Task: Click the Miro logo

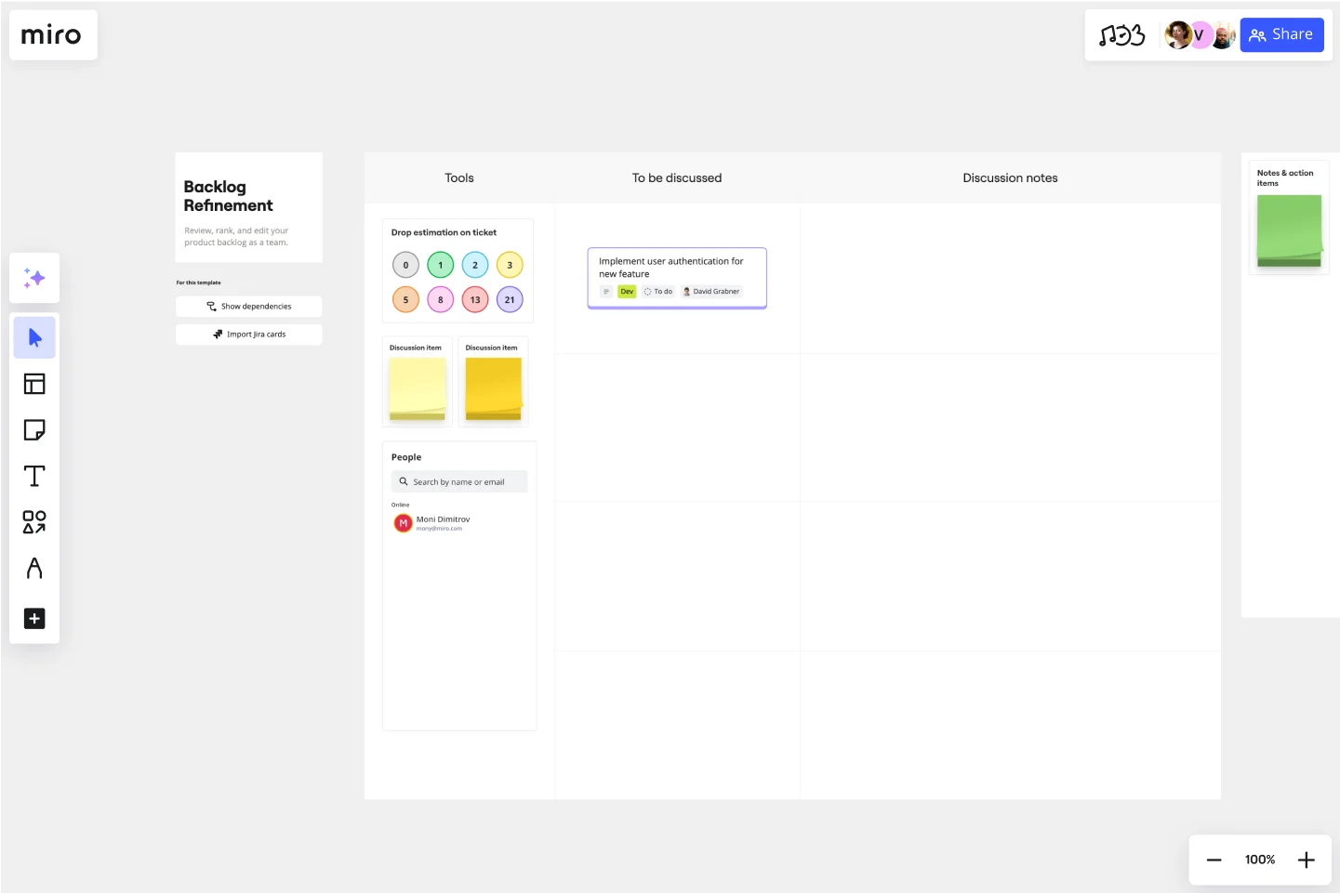Action: pos(51,35)
